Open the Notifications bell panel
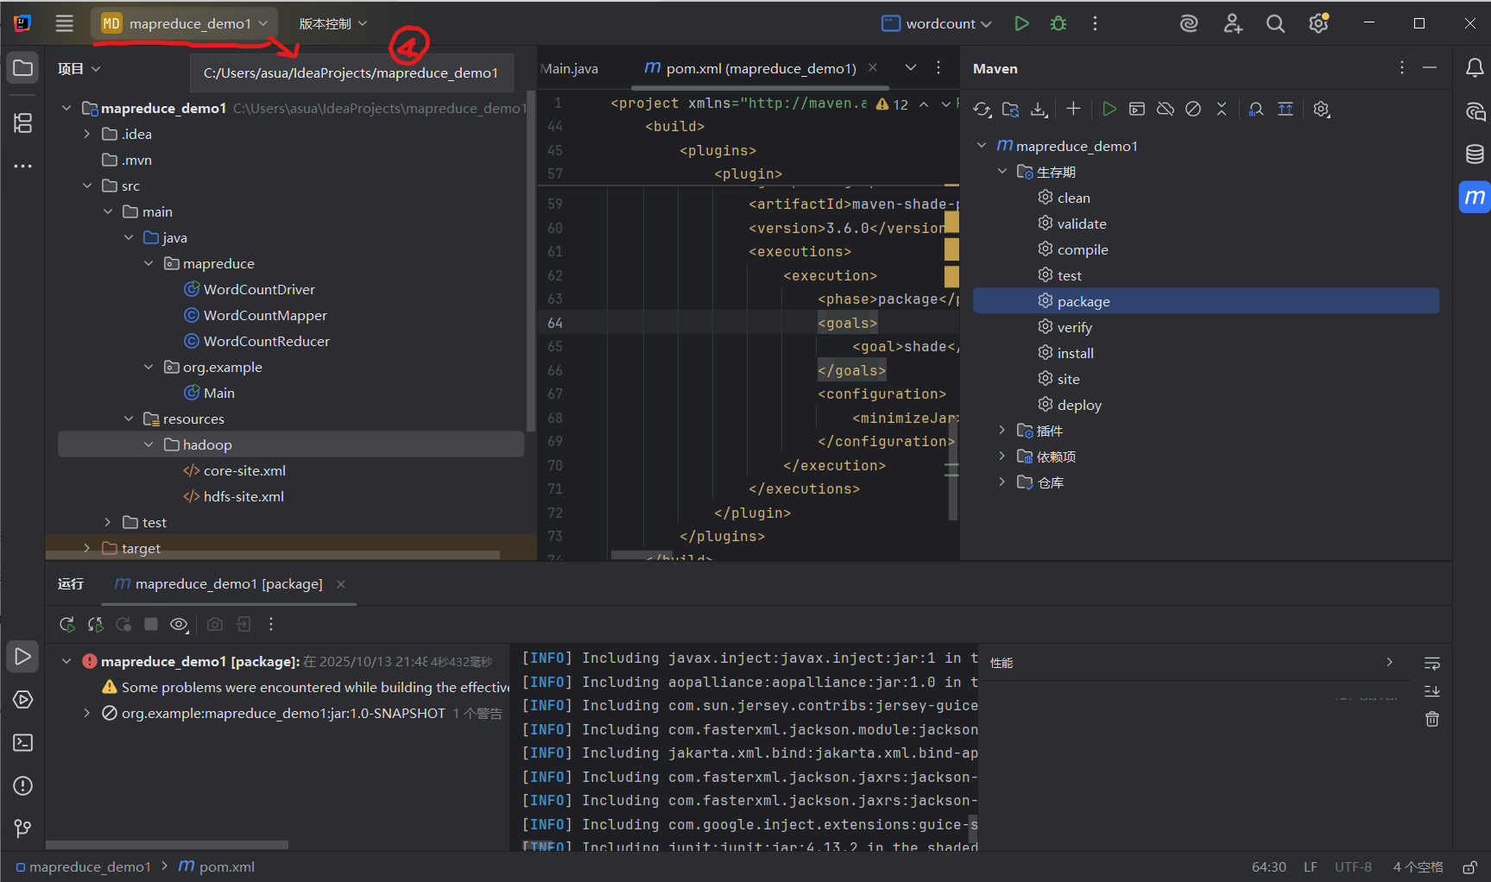 pyautogui.click(x=1475, y=68)
